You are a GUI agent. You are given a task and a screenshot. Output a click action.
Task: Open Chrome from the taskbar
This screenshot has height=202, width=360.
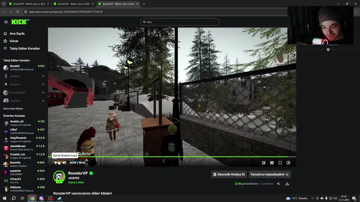pyautogui.click(x=32, y=198)
